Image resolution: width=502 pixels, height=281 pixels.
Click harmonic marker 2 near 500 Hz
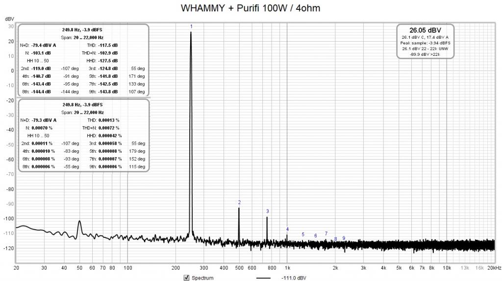tap(239, 202)
